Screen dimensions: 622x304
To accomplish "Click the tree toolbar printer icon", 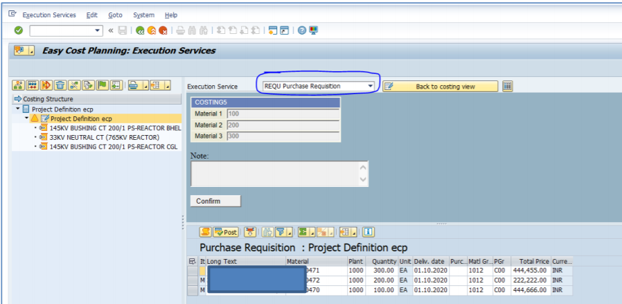I will (x=133, y=85).
